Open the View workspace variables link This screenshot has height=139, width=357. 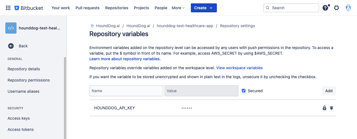[239, 68]
